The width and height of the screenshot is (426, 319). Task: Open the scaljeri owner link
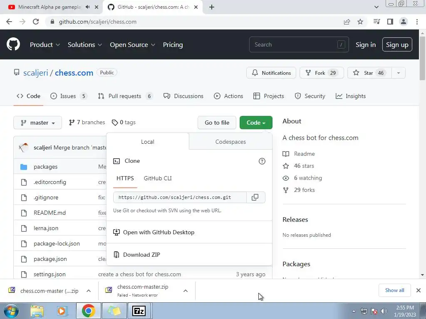pos(36,73)
